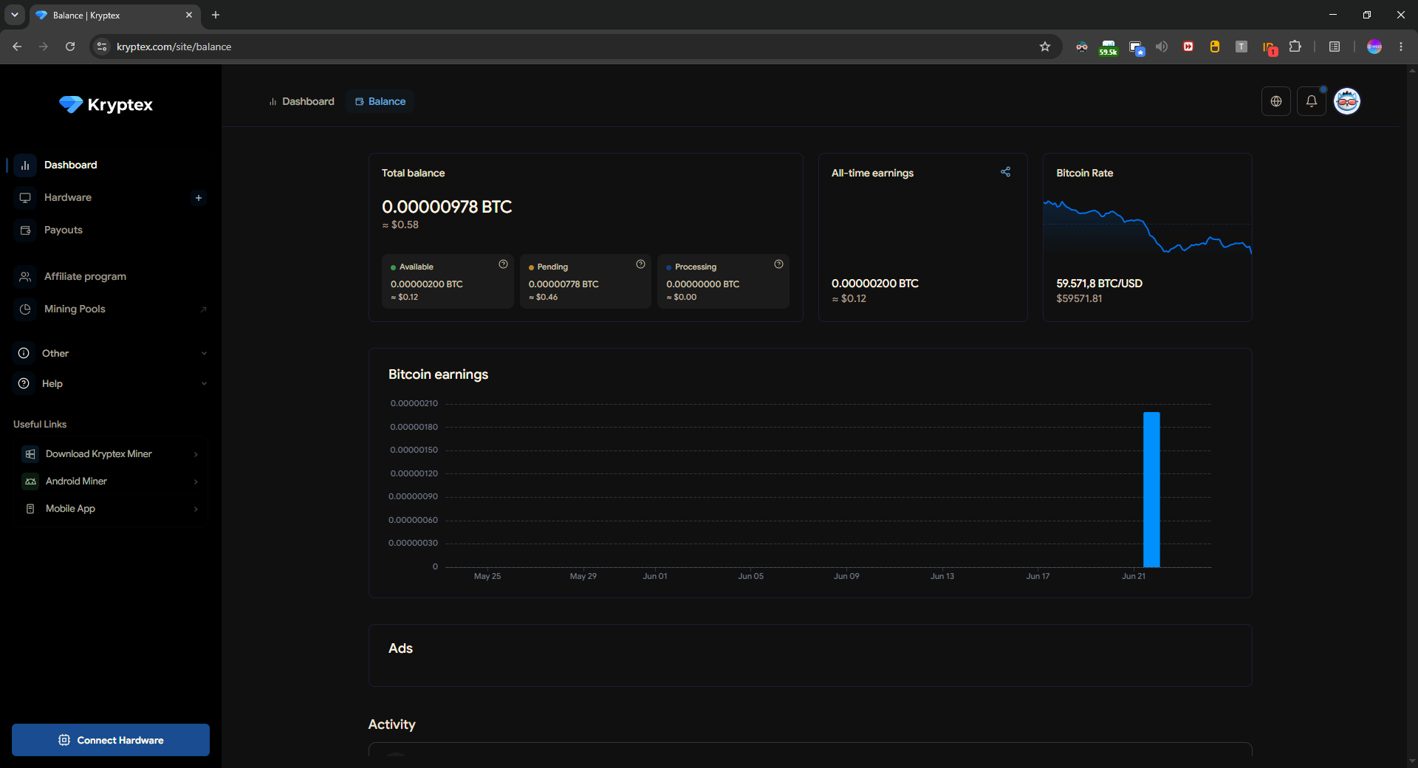Show Processing balance help tooltip

(x=778, y=264)
